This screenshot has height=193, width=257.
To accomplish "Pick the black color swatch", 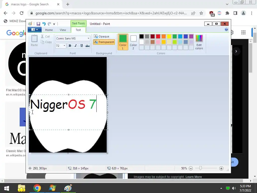I will tap(142, 36).
